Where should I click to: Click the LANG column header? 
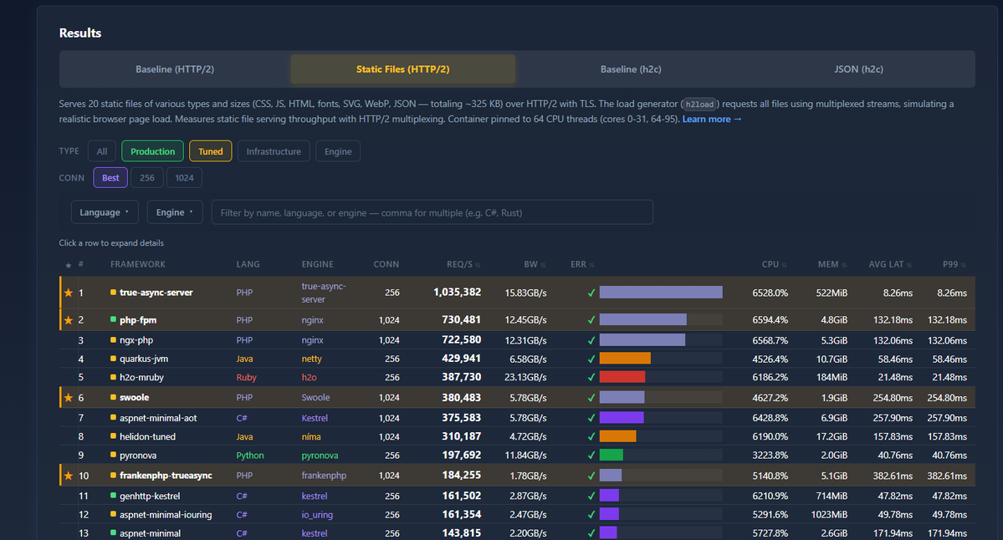coord(248,265)
